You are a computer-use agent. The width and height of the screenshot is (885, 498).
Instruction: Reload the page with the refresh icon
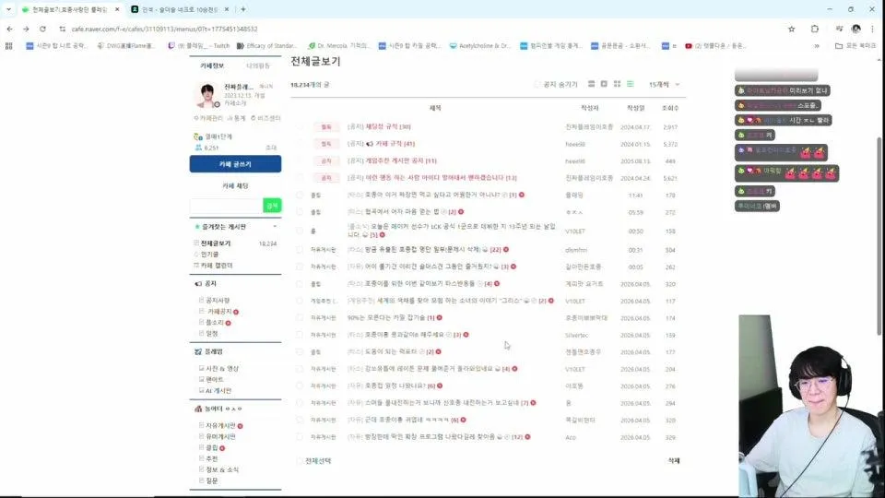click(42, 29)
